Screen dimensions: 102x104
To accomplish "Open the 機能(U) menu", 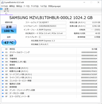I will click(x=19, y=6).
